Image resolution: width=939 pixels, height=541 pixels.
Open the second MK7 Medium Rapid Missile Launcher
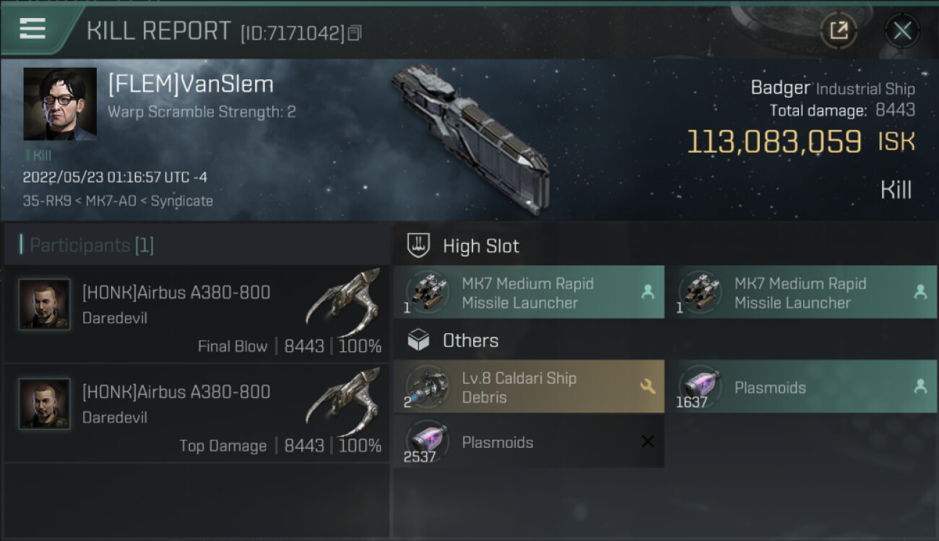(800, 292)
